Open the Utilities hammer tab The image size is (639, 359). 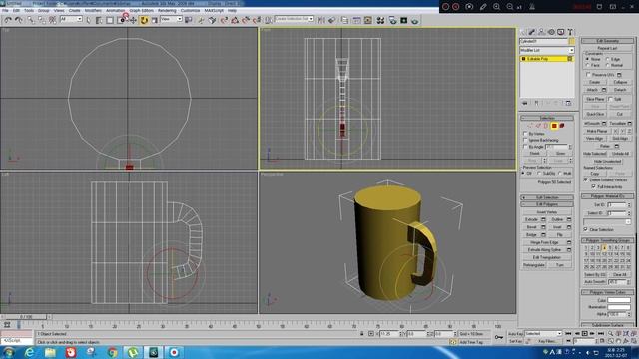pos(570,32)
